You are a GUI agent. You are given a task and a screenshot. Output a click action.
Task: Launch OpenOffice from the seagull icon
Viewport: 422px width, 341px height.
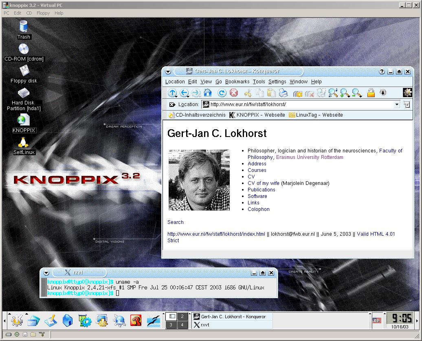tap(154, 321)
